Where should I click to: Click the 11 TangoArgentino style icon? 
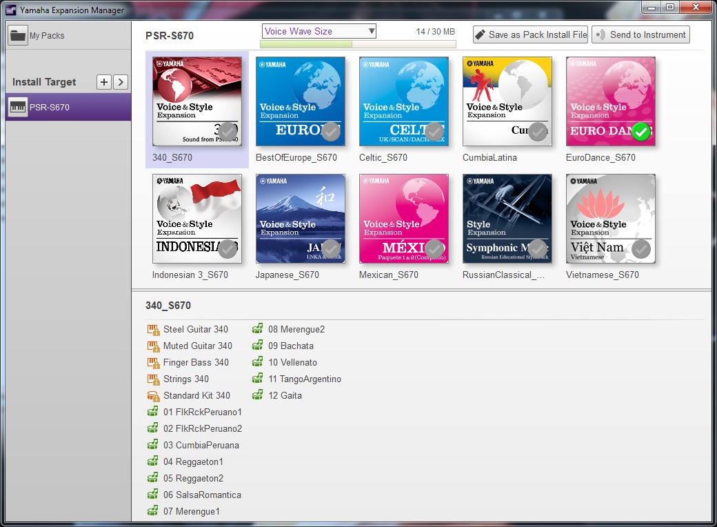pyautogui.click(x=258, y=378)
